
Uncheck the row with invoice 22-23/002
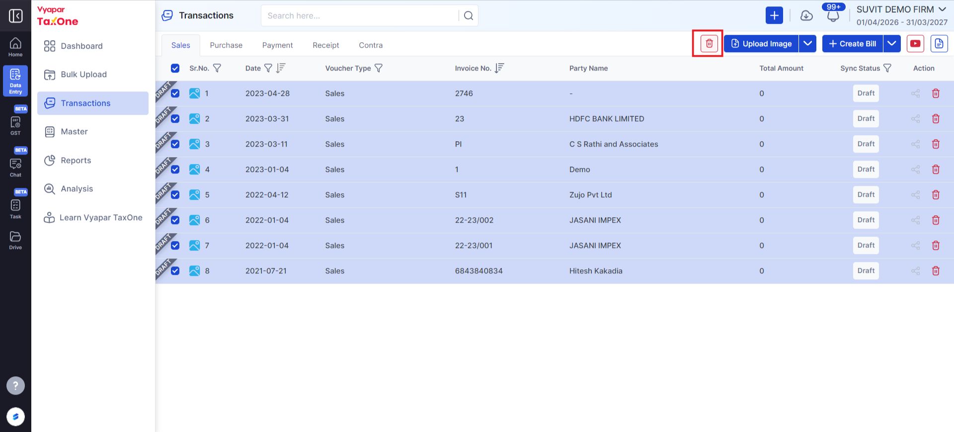pyautogui.click(x=175, y=220)
